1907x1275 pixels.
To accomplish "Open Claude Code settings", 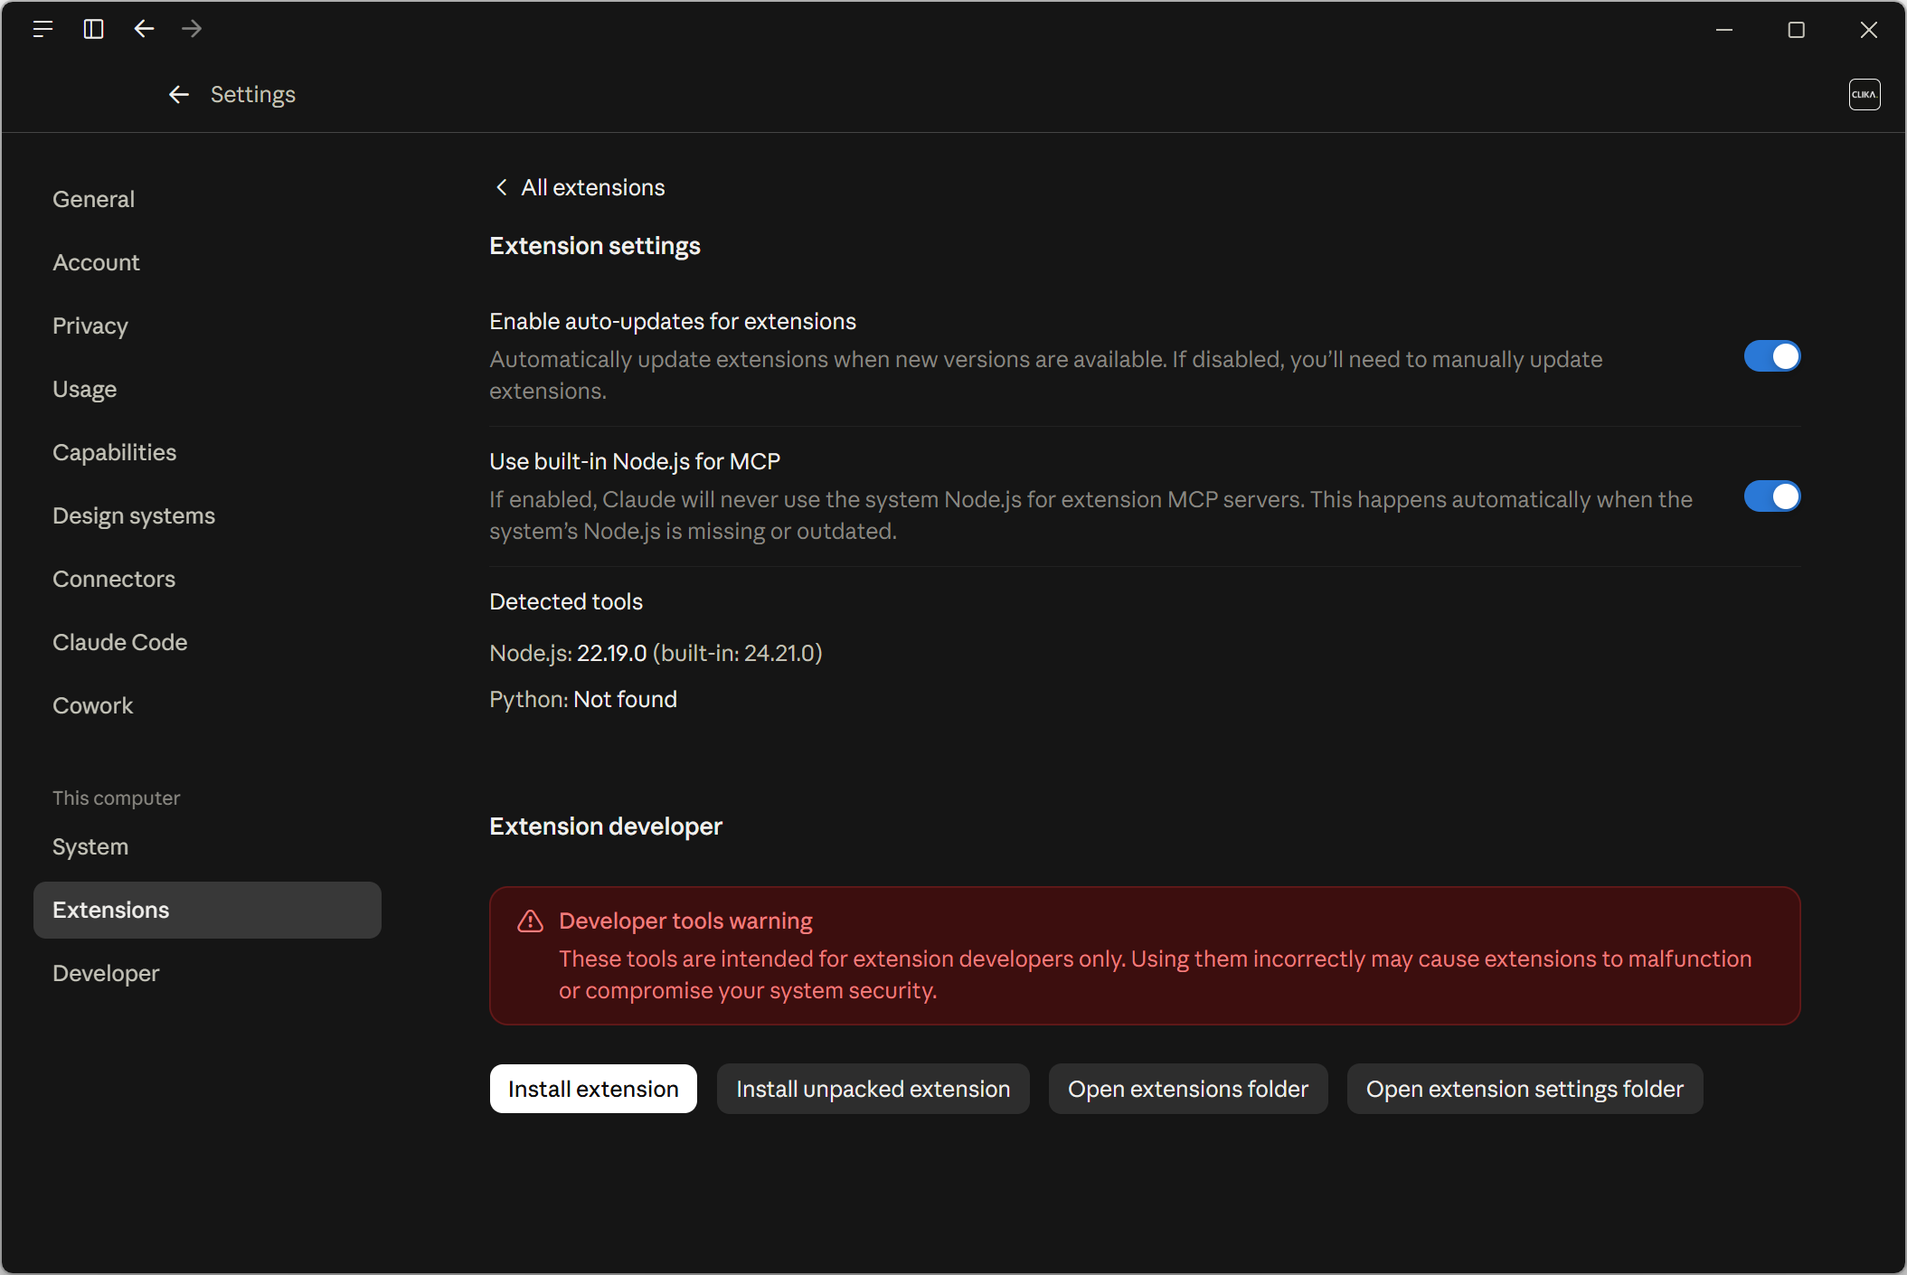I will 207,642.
